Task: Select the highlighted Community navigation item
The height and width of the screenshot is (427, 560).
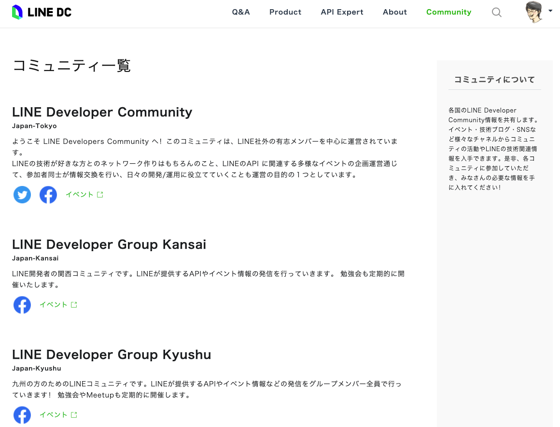Action: [x=448, y=12]
